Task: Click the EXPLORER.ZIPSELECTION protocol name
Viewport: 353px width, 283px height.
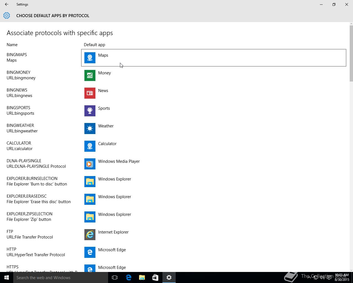Action: click(x=30, y=214)
